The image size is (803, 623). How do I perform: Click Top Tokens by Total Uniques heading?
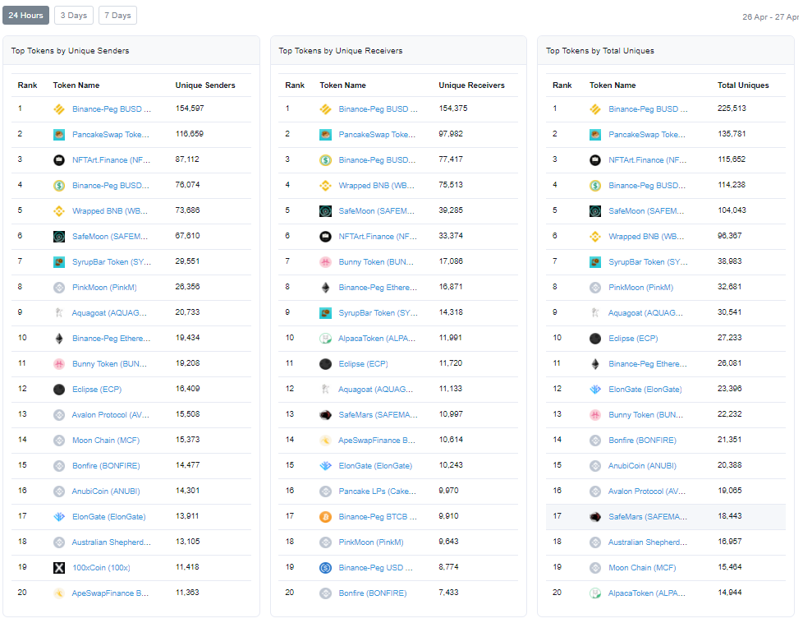point(600,51)
